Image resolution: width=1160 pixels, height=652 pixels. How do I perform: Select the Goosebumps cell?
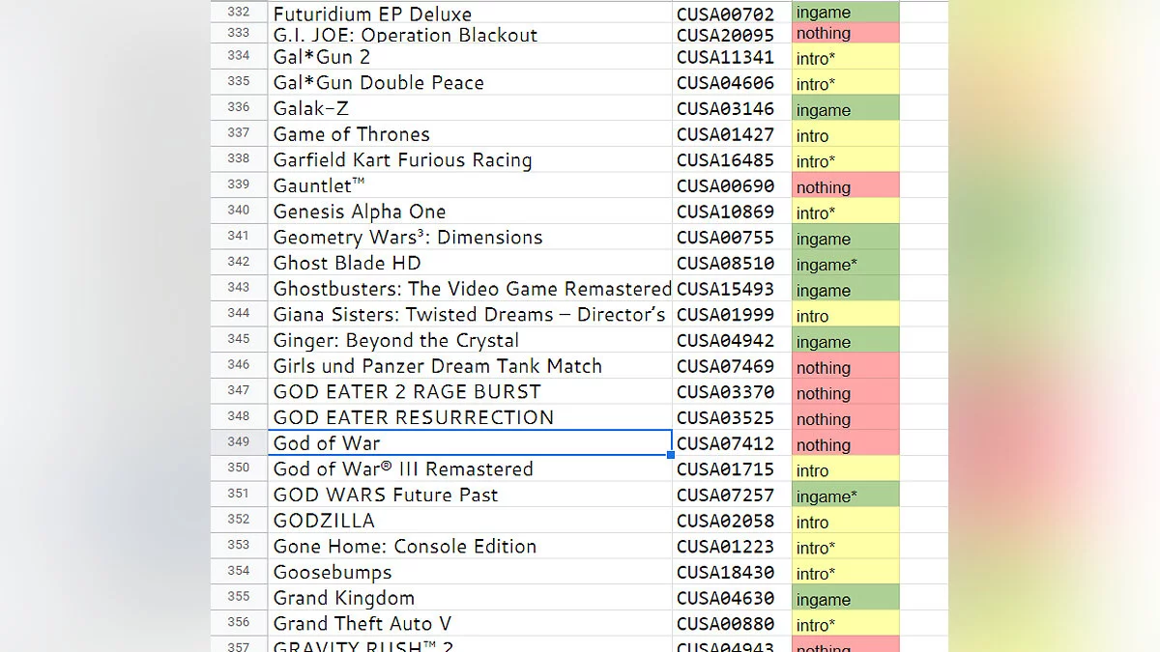(x=470, y=572)
